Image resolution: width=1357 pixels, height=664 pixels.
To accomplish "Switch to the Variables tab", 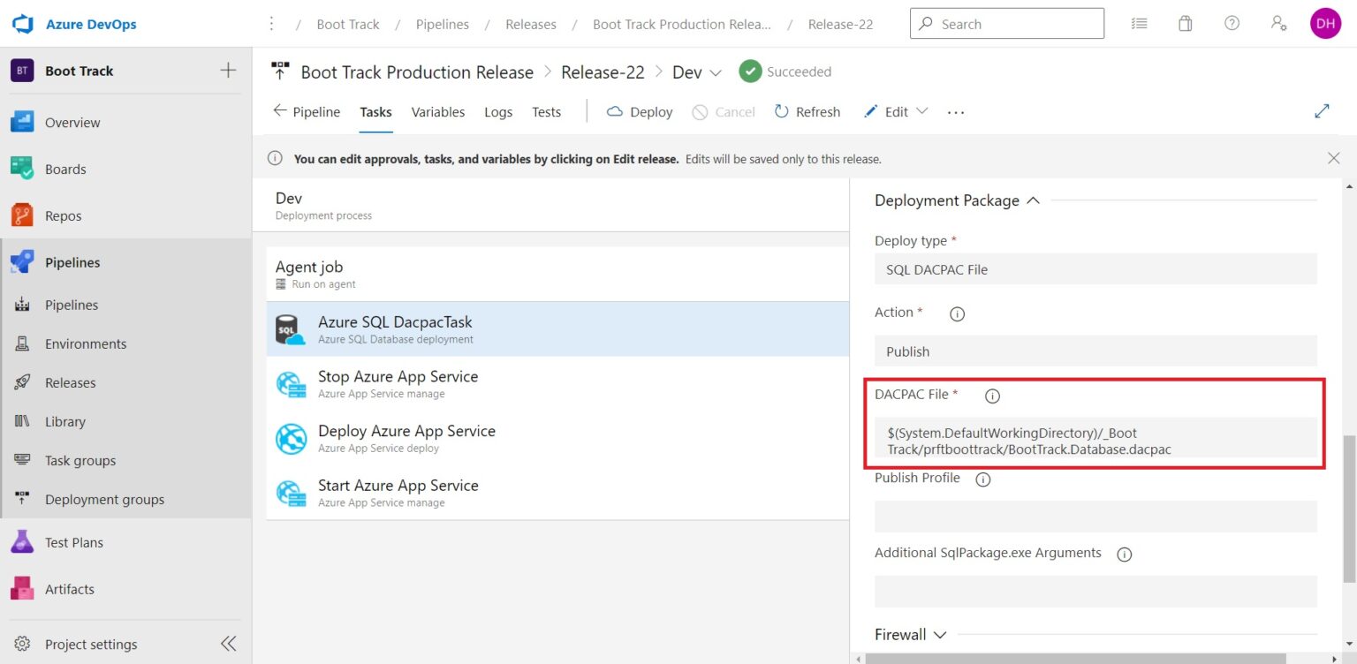I will pyautogui.click(x=437, y=111).
